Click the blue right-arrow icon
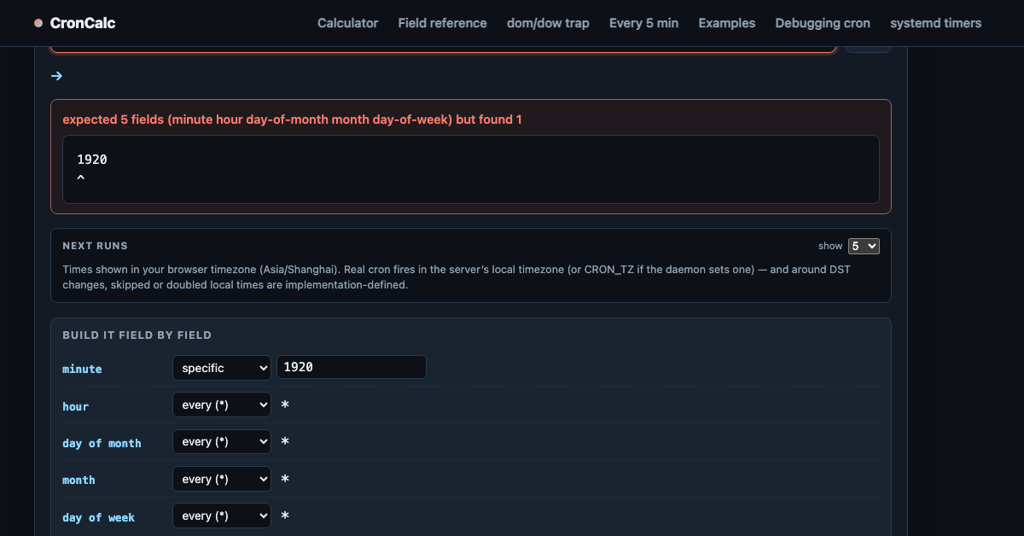1024x536 pixels. (56, 76)
